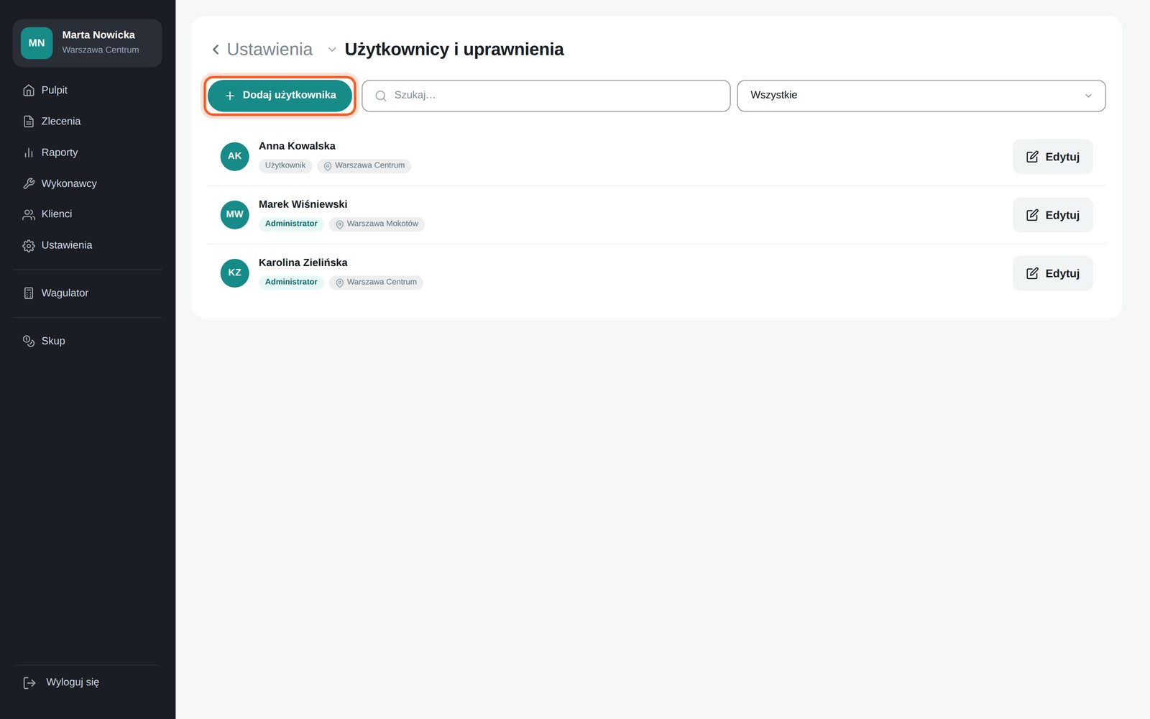Click the Ustawienia gear icon in sidebar
The image size is (1150, 719).
point(29,246)
